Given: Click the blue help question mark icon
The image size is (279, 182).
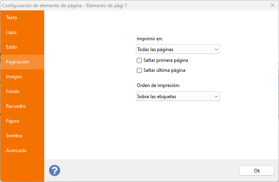Looking at the screenshot, I should pyautogui.click(x=55, y=170).
